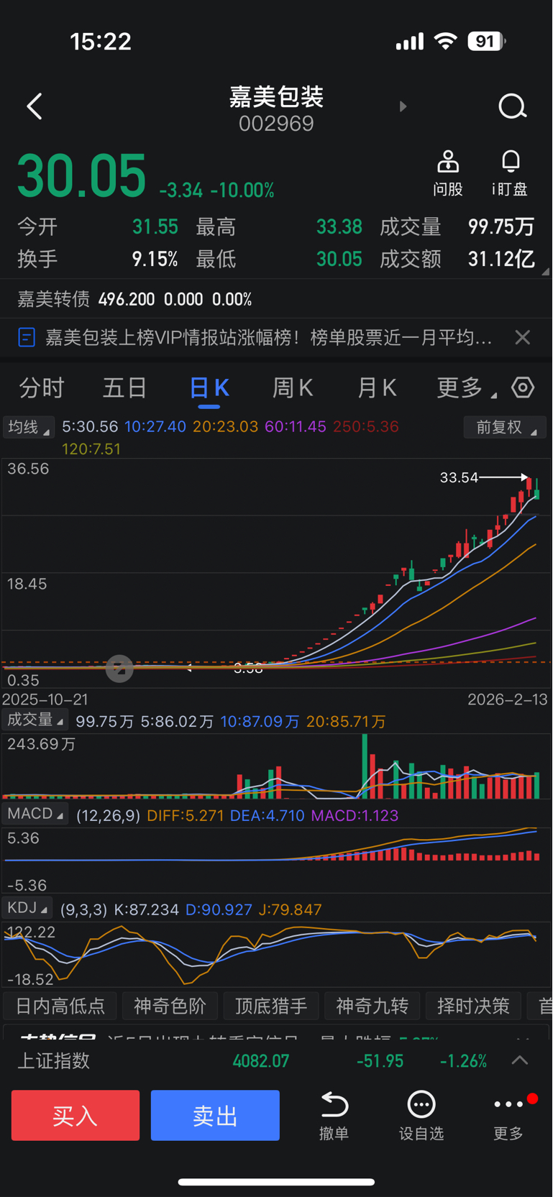The height and width of the screenshot is (1197, 553).
Task: Tap K:87.234 readout
Action: [x=147, y=909]
